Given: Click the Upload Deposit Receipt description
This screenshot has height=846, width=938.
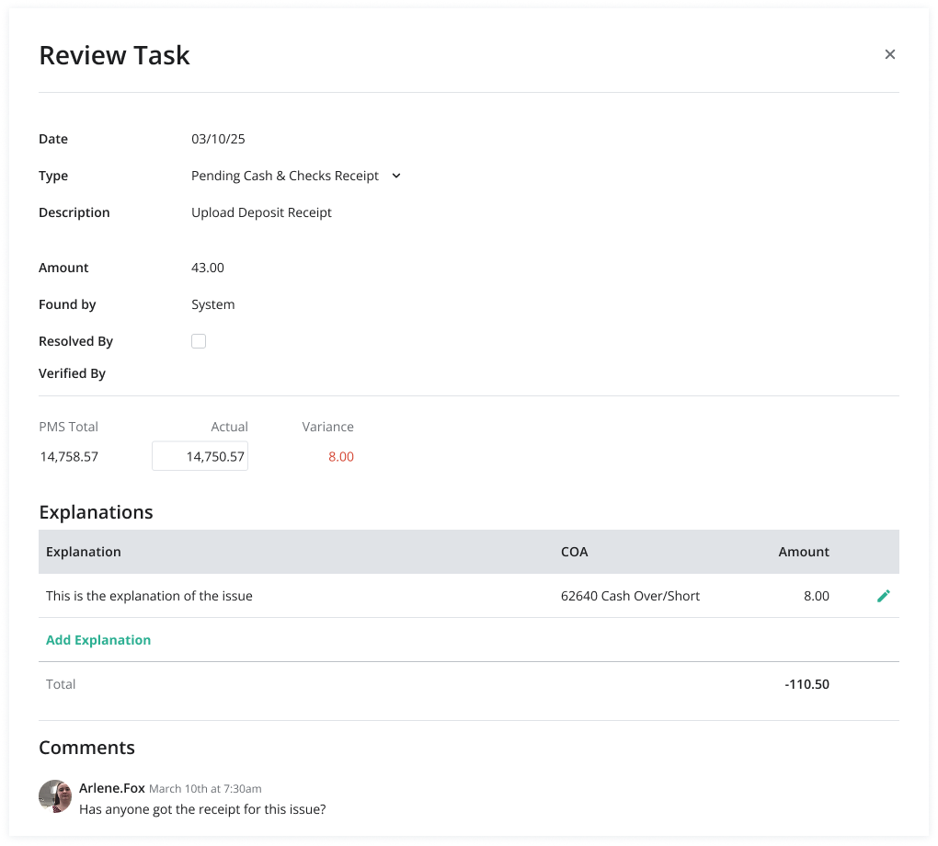Looking at the screenshot, I should (x=261, y=212).
